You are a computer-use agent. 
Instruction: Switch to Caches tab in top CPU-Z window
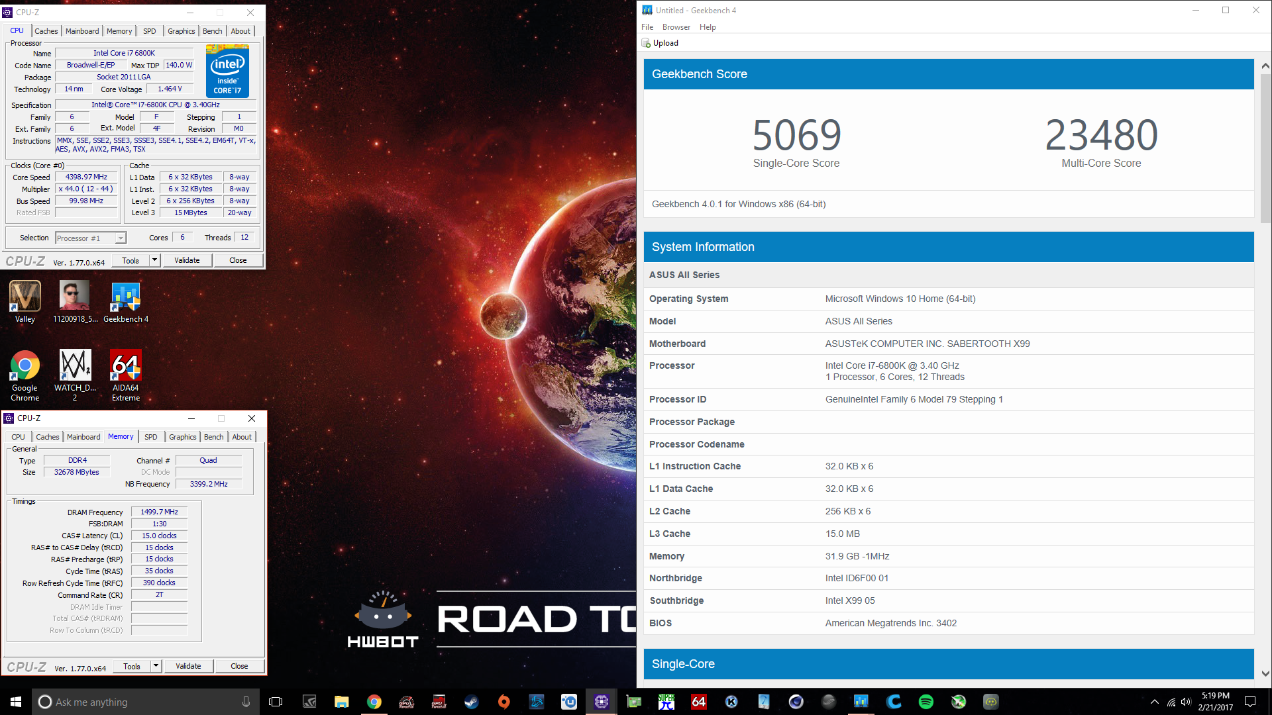coord(46,31)
